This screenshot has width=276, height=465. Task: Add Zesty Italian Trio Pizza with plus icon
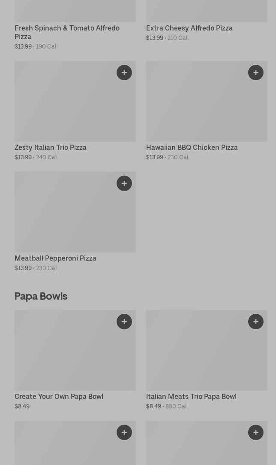pyautogui.click(x=124, y=73)
